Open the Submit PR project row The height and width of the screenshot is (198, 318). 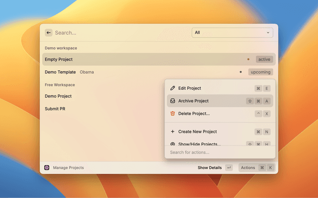pos(55,108)
